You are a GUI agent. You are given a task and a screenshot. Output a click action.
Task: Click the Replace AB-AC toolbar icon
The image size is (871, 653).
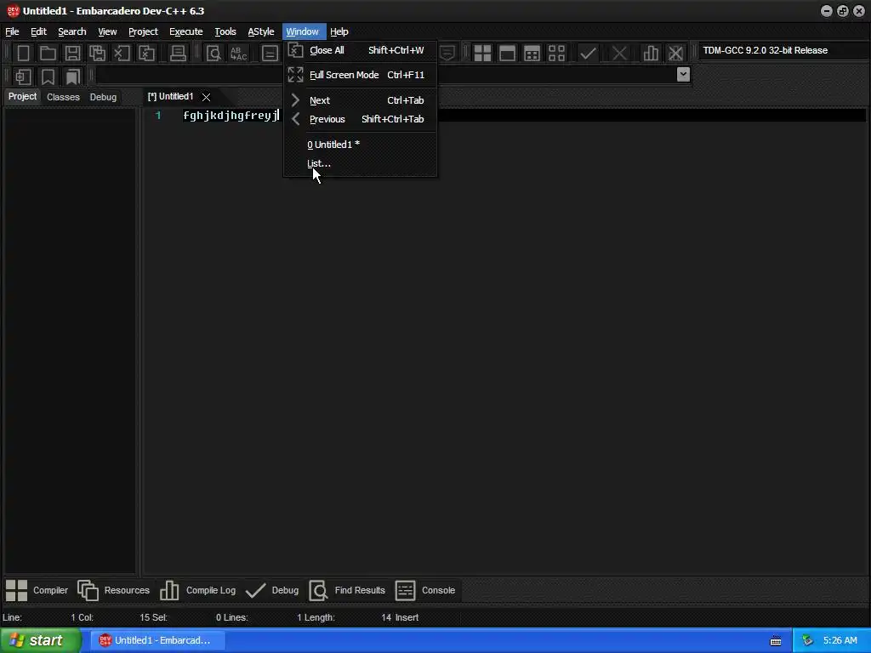pos(238,54)
